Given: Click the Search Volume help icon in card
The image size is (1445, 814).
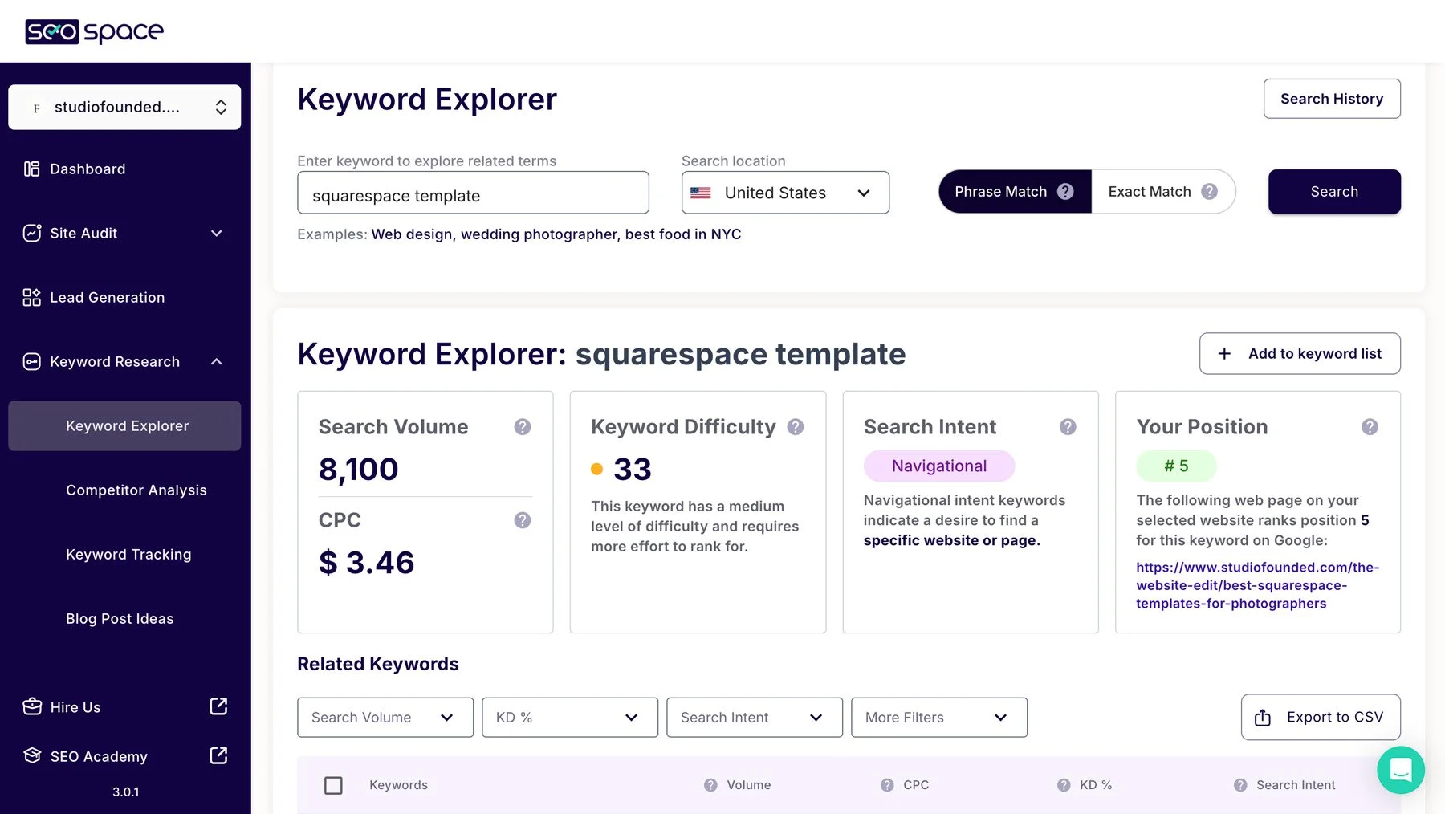Looking at the screenshot, I should pyautogui.click(x=523, y=427).
